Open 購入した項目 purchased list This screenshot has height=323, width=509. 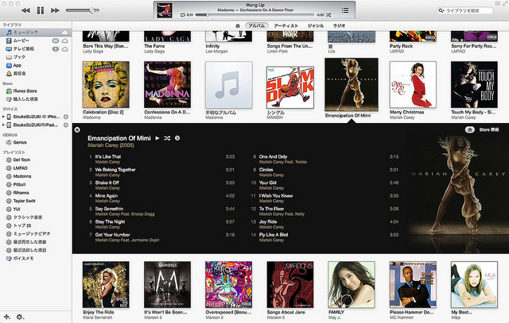[25, 99]
